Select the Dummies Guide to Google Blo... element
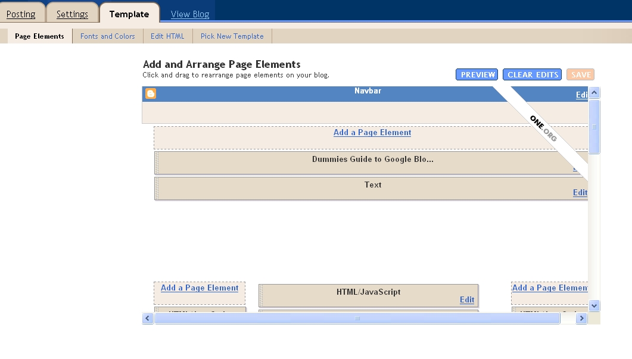This screenshot has width=632, height=359. (371, 163)
